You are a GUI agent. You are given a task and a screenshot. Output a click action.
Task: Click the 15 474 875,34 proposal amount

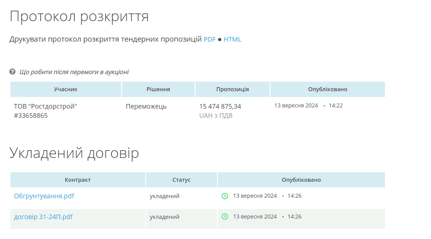[x=220, y=106]
